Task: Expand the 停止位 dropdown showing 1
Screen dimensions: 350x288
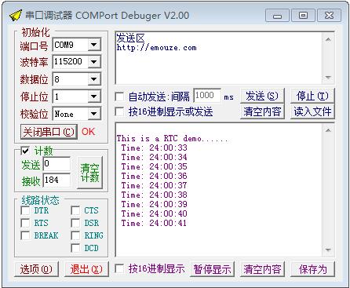Action: [x=94, y=97]
